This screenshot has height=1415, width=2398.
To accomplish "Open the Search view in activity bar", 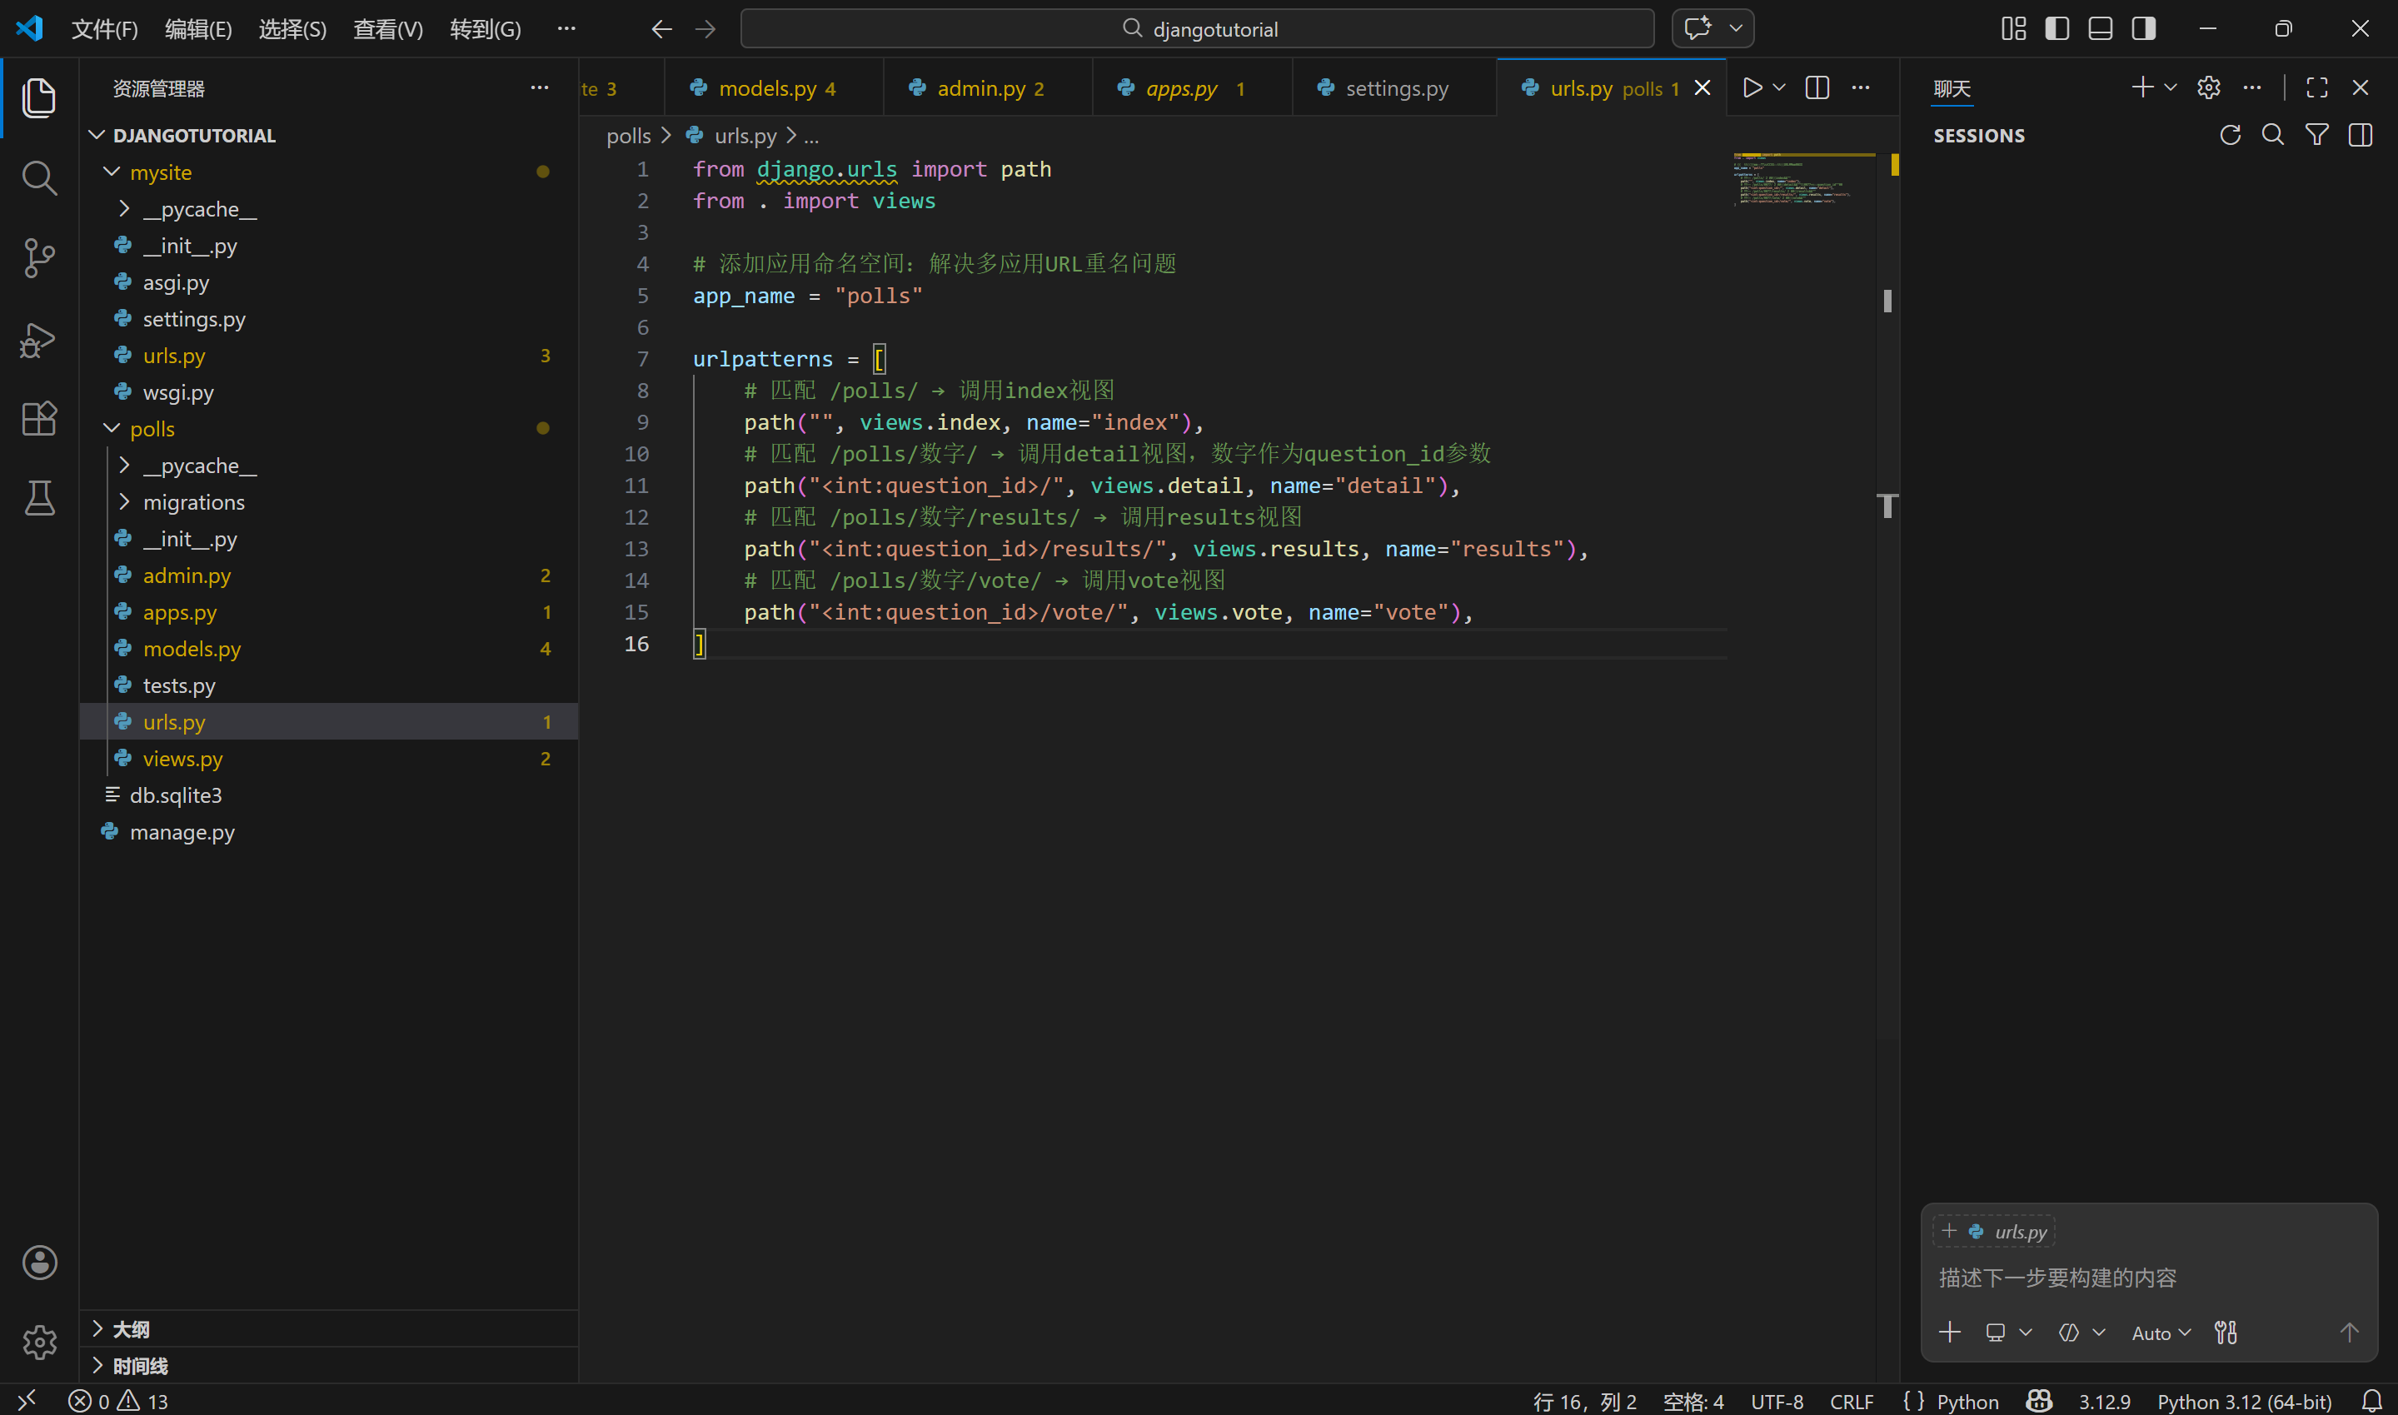I will (39, 177).
